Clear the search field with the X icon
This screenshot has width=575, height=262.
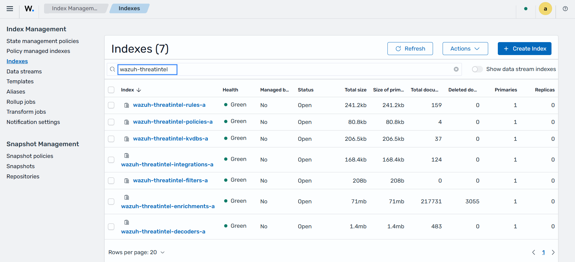coord(456,69)
